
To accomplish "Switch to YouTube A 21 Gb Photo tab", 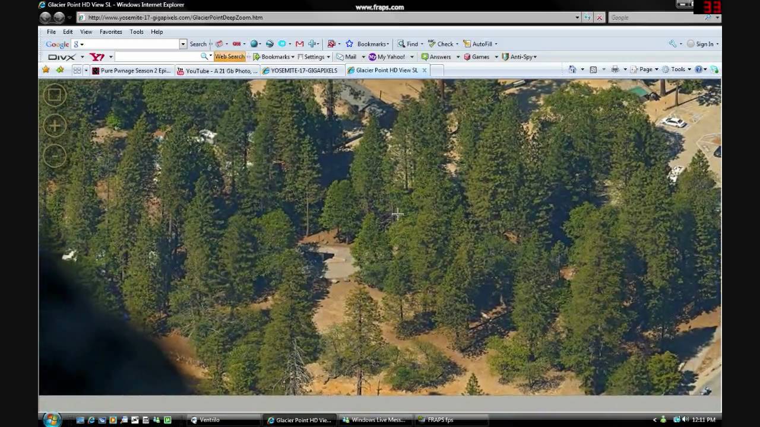I will [217, 71].
